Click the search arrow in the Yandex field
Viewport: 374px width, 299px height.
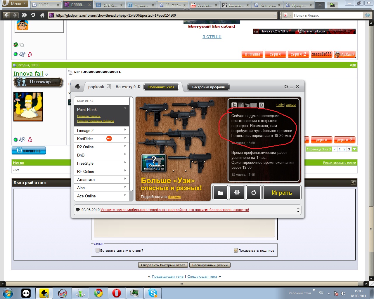pyautogui.click(x=368, y=15)
